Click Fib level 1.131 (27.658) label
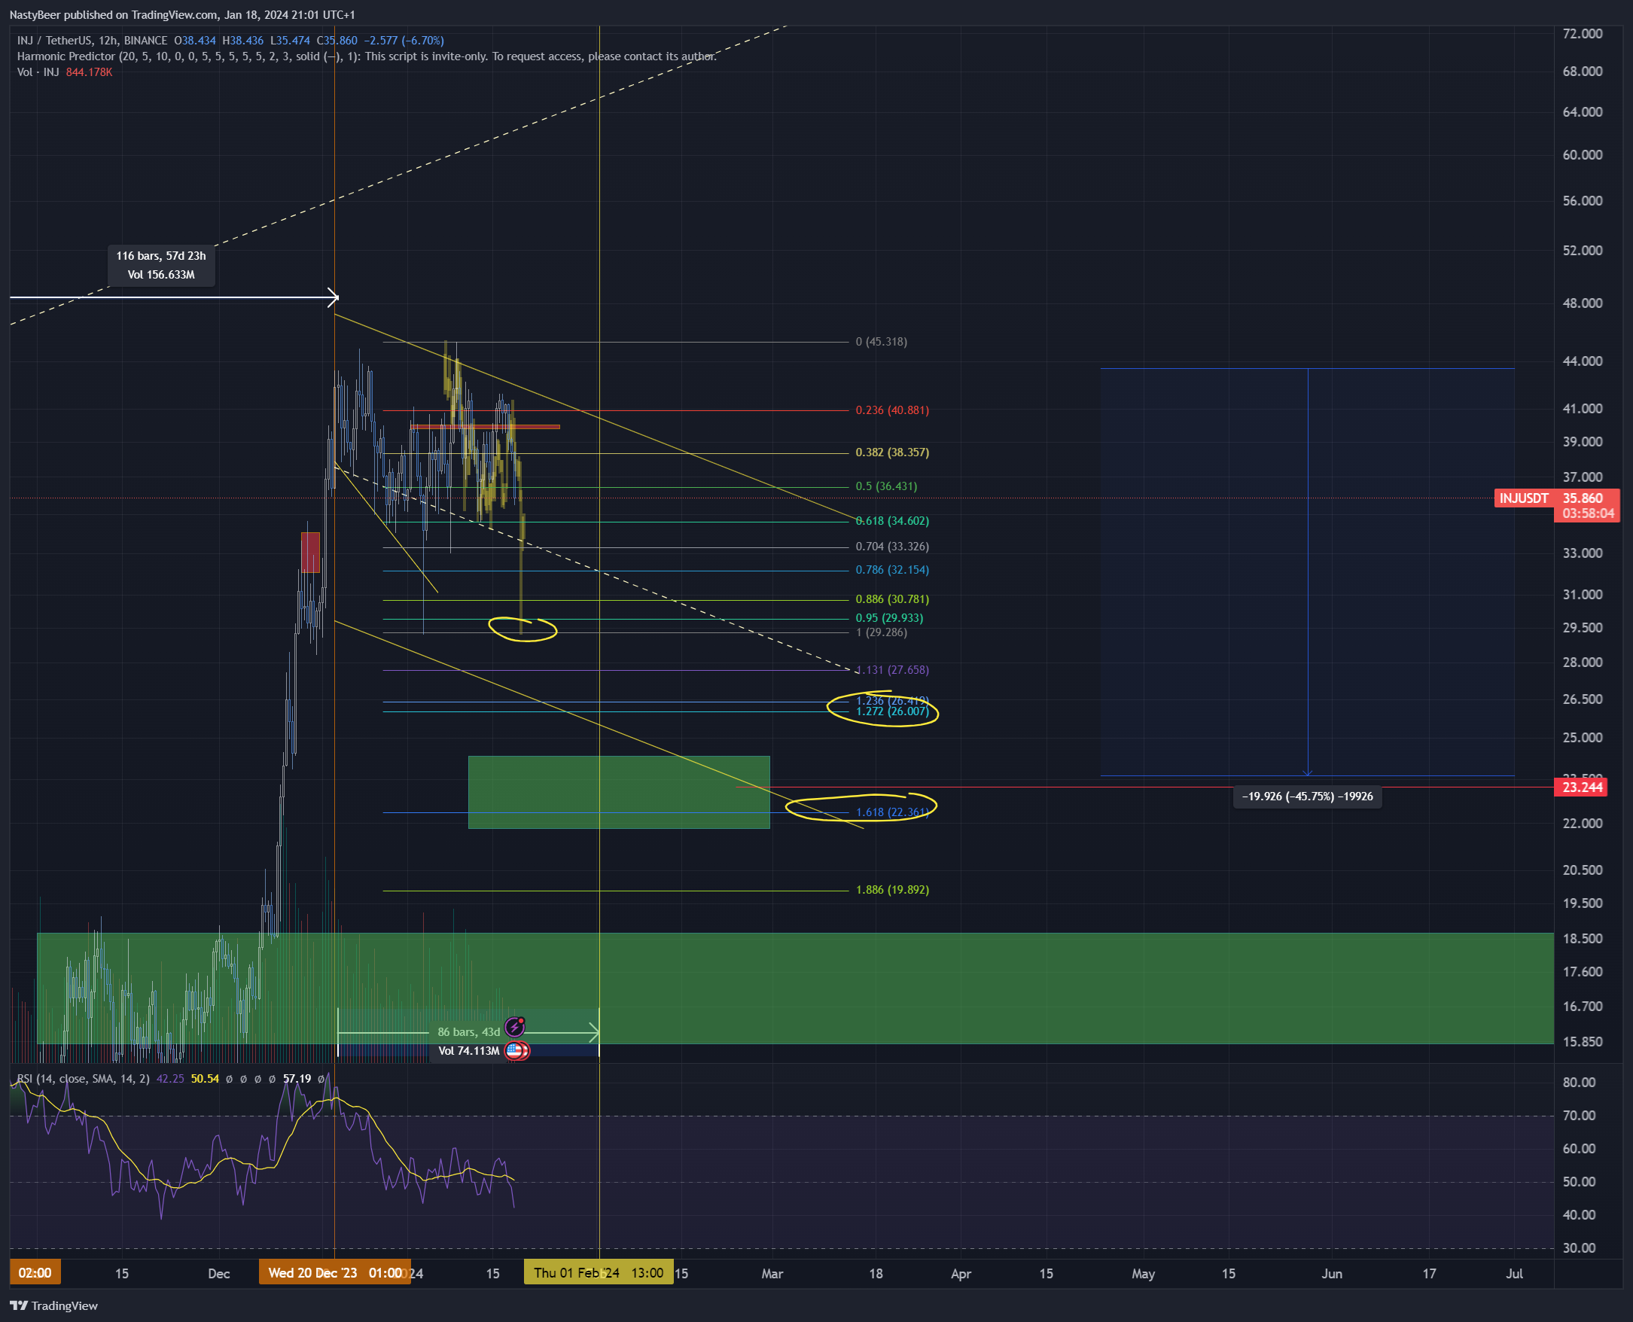The width and height of the screenshot is (1633, 1322). coord(892,670)
